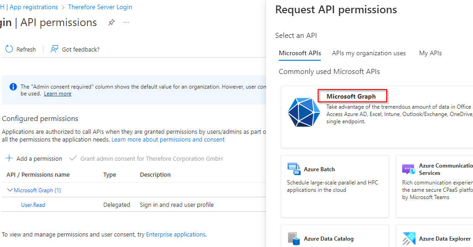Click the Refresh circular arrow icon
The image size is (473, 247).
[9, 49]
